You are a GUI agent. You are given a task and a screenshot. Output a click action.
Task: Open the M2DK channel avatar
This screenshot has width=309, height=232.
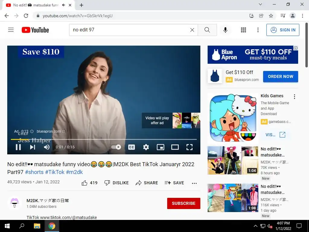(x=14, y=203)
